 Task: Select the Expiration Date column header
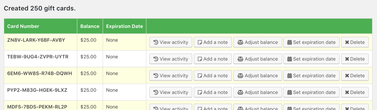tap(124, 26)
